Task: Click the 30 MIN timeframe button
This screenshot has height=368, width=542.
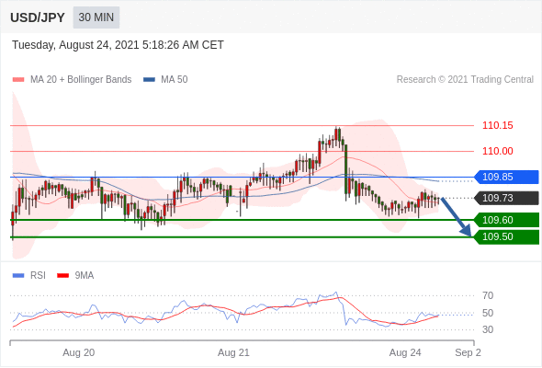Action: (96, 17)
